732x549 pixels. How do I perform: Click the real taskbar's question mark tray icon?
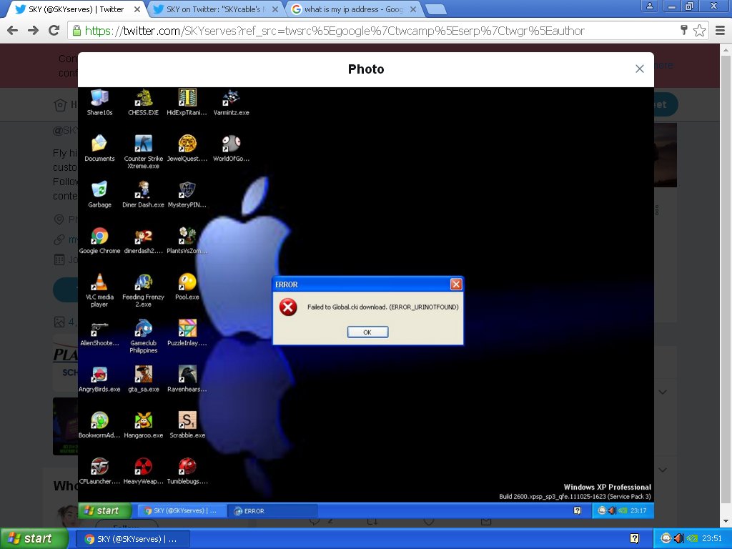634,539
